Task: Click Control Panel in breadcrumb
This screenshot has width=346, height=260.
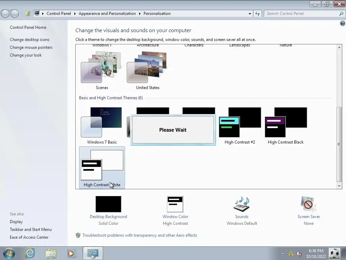Action: 59,14
